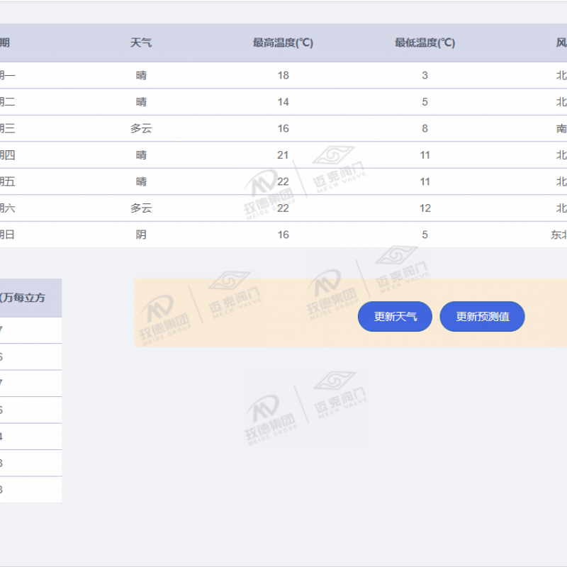This screenshot has height=567, width=567.
Task: Select the 天气 column header
Action: (x=141, y=43)
